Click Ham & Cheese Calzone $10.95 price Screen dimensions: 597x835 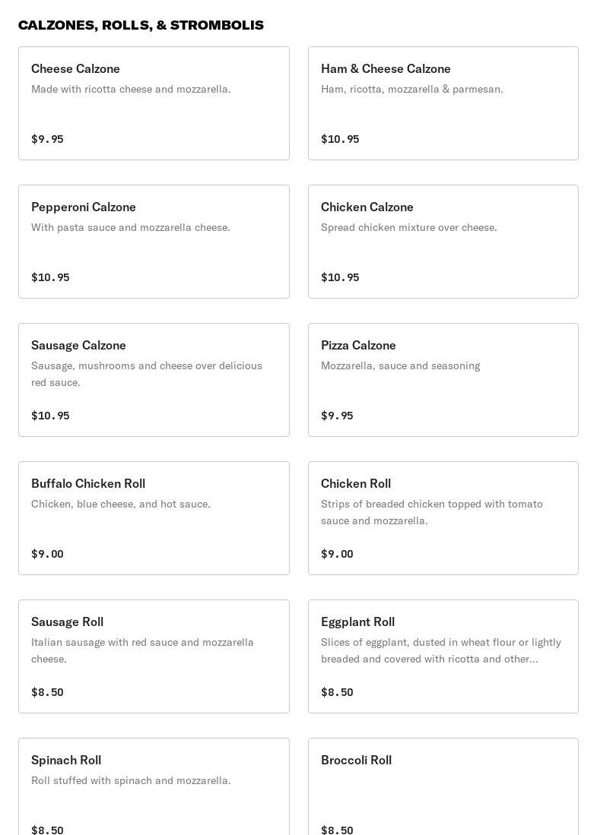[340, 139]
